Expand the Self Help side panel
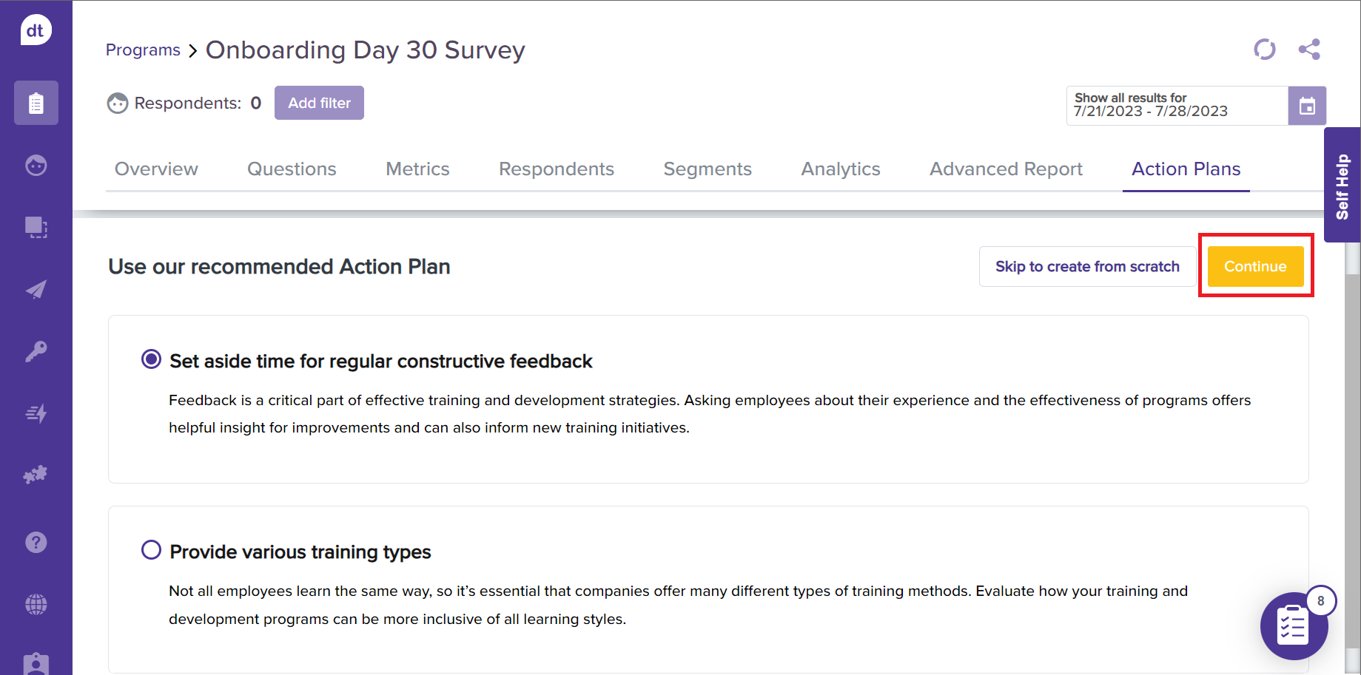This screenshot has height=675, width=1361. (1342, 186)
